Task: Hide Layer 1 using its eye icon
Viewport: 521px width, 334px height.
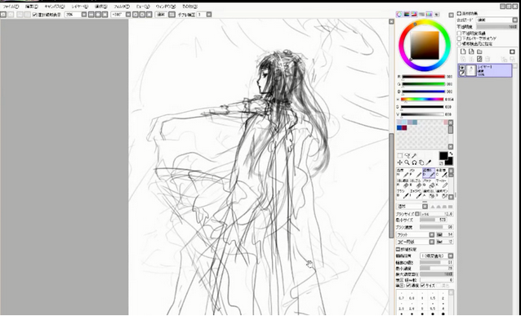Action: [x=462, y=68]
